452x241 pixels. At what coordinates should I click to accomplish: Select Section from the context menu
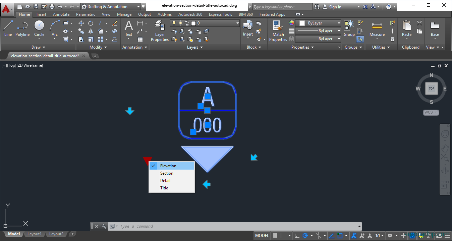[x=167, y=173]
